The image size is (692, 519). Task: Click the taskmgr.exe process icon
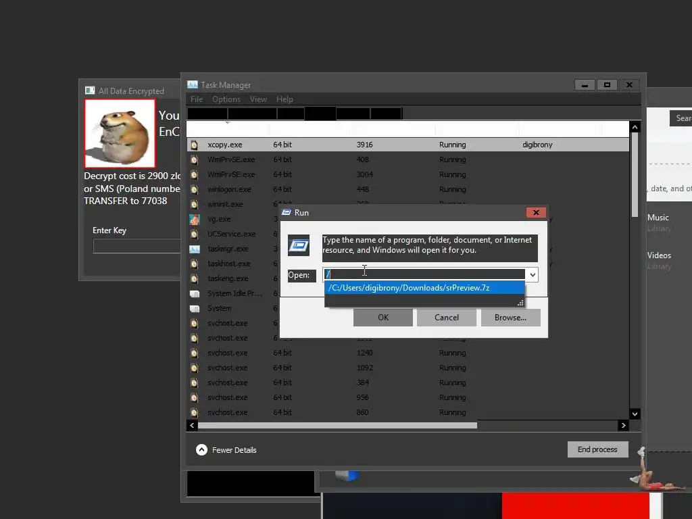click(195, 249)
